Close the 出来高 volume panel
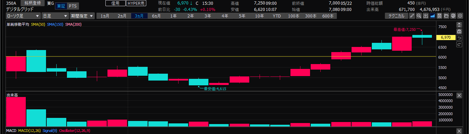The image size is (469, 134). 459,96
